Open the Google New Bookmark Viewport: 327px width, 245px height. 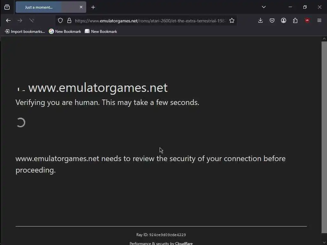click(x=65, y=32)
